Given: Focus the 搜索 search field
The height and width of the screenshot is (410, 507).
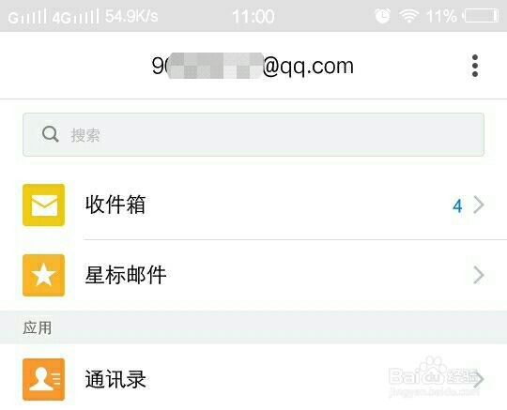Looking at the screenshot, I should click(x=253, y=134).
